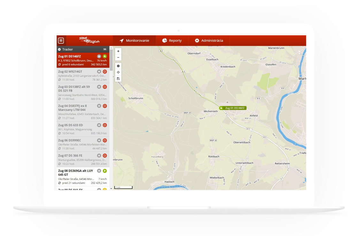This screenshot has width=361, height=236.
Task: Collapse the Tracker panel
Action: pyautogui.click(x=59, y=49)
